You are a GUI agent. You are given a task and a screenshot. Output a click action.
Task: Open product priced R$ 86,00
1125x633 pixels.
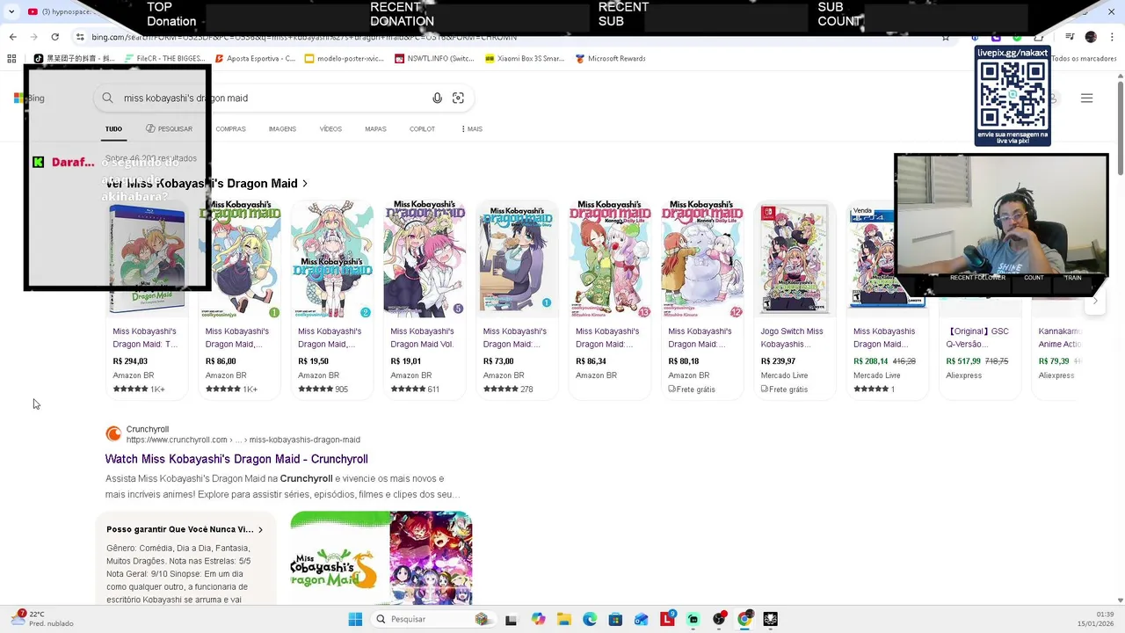click(x=239, y=299)
